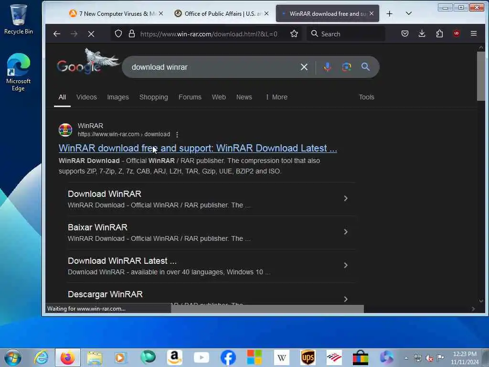This screenshot has width=489, height=367.
Task: Expand chevron on Descargar WinRAR row
Action: [x=346, y=299]
